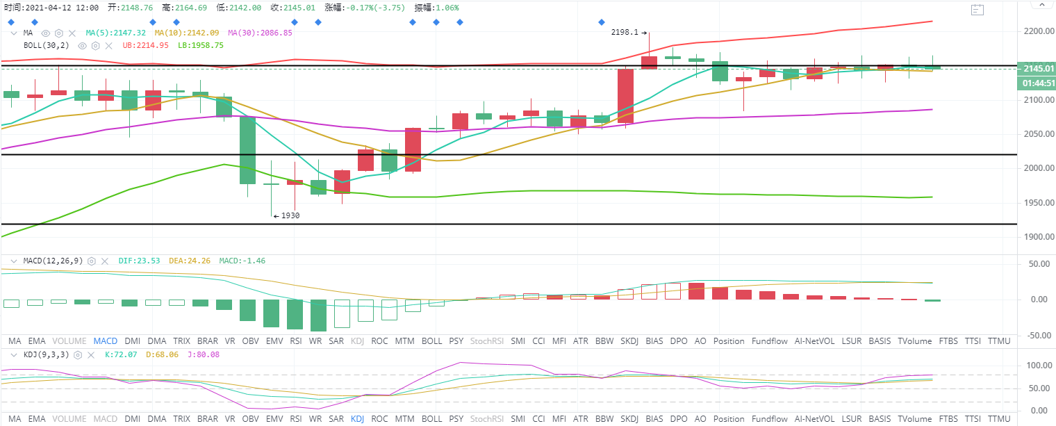Select PSY tab in the bottom row
The height and width of the screenshot is (426, 1056).
(456, 419)
